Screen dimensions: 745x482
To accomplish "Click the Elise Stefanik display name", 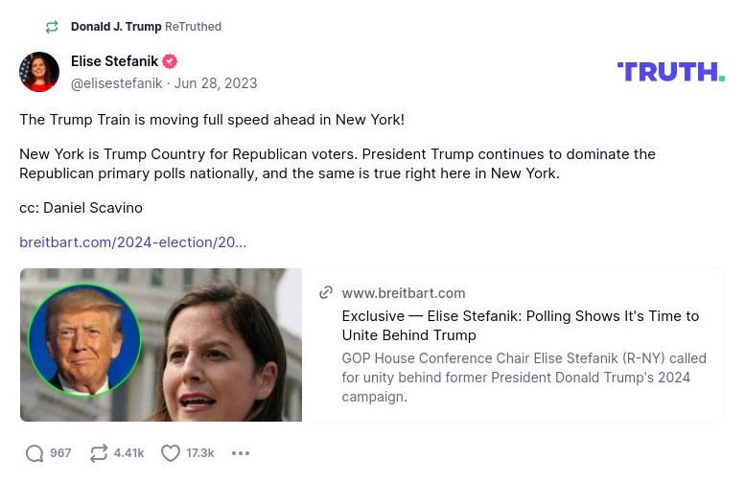I will 114,61.
